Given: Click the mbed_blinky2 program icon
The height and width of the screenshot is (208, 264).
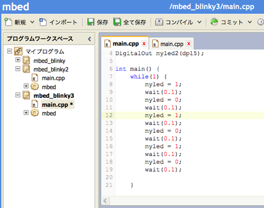Looking at the screenshot, I should [26, 69].
